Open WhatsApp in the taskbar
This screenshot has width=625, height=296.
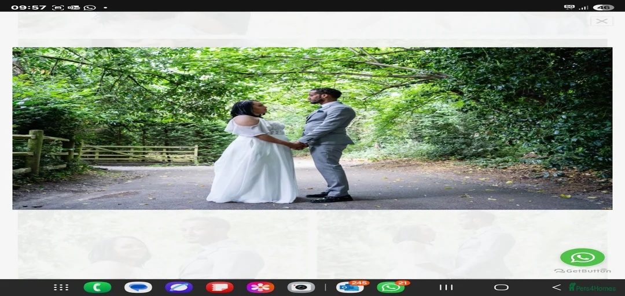tap(391, 287)
